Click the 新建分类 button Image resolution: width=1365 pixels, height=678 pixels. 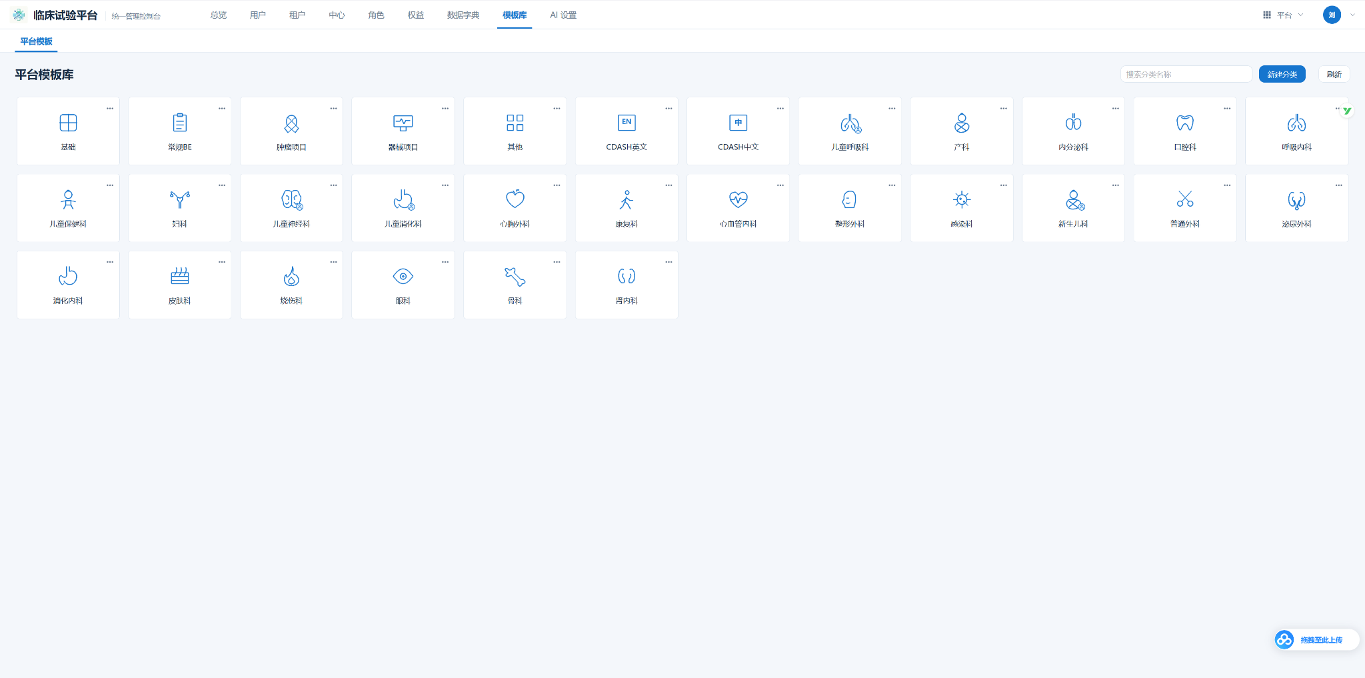[1282, 74]
